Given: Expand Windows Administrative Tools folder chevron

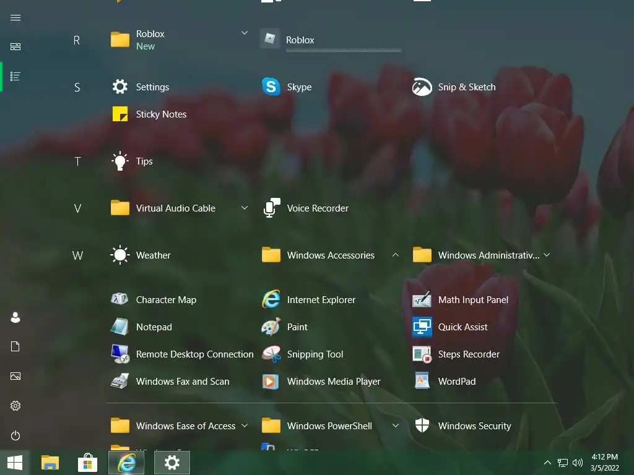Looking at the screenshot, I should tap(547, 255).
